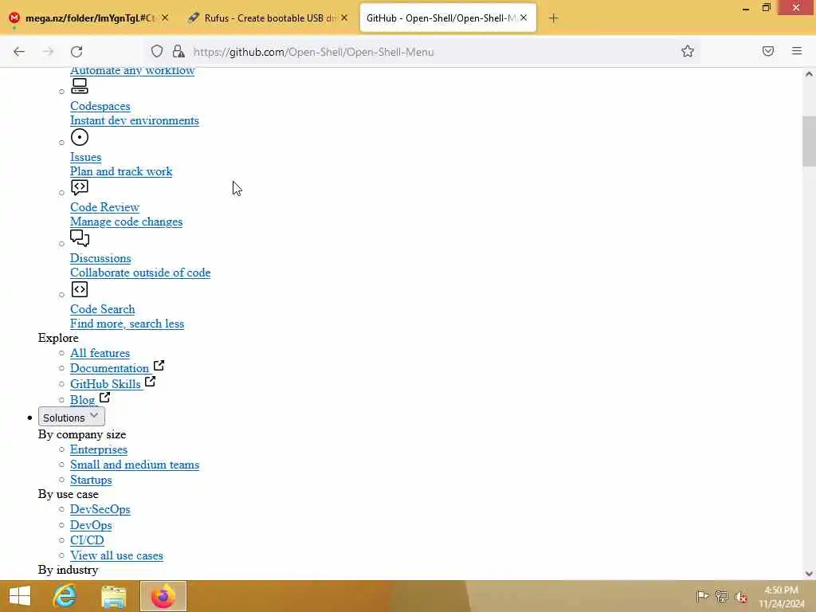This screenshot has height=612, width=816.
Task: Open the Documentation link
Action: pos(109,368)
